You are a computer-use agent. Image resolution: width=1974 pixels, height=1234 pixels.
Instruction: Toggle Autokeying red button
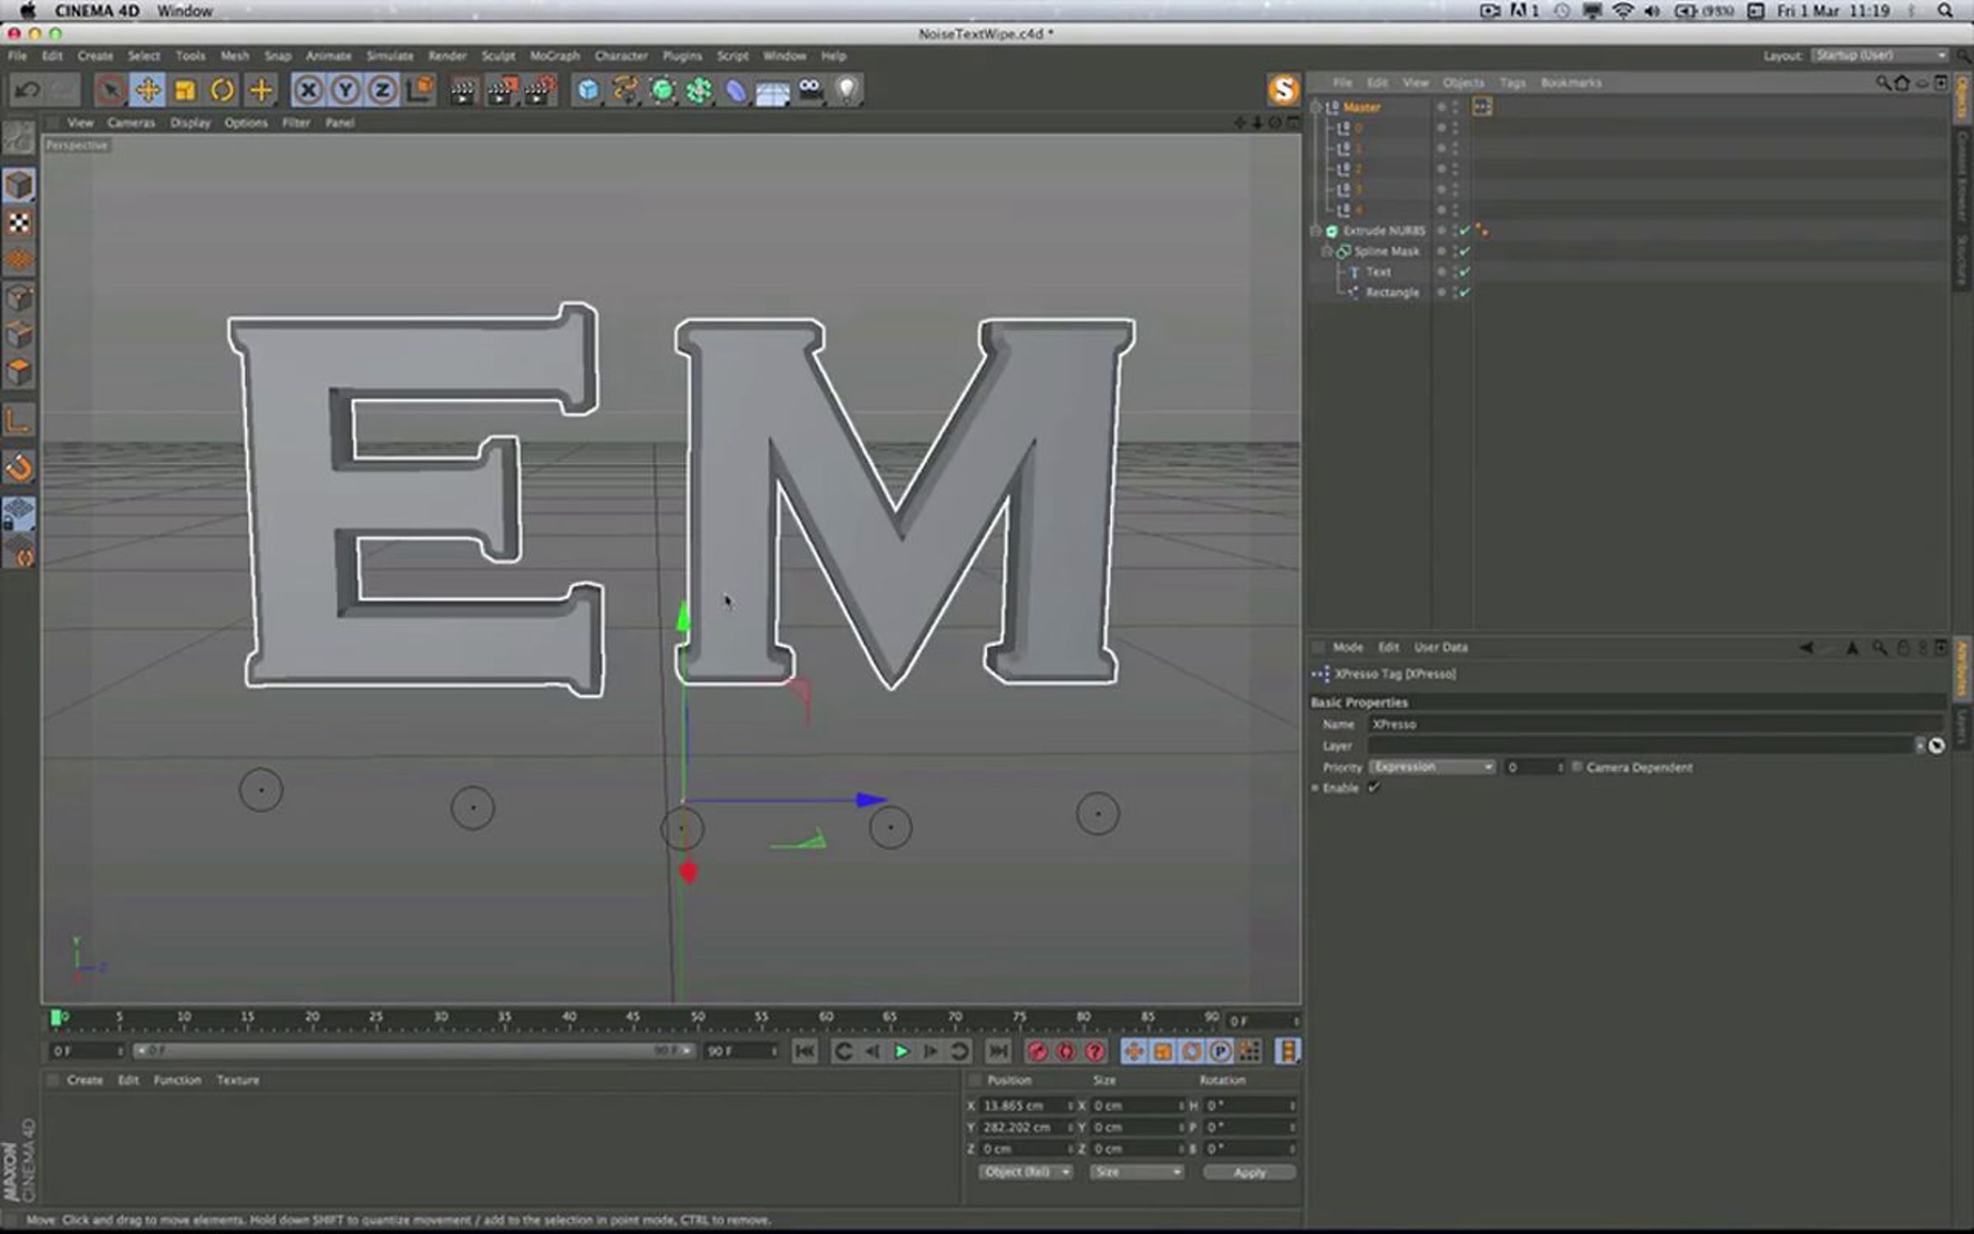point(1066,1051)
